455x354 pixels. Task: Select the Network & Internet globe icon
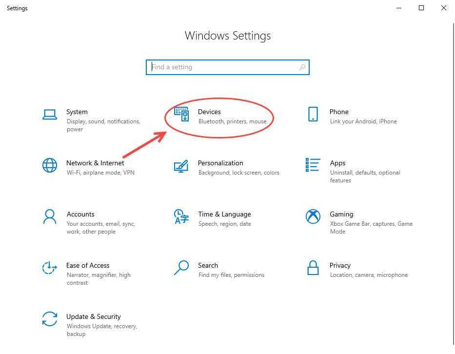[50, 165]
